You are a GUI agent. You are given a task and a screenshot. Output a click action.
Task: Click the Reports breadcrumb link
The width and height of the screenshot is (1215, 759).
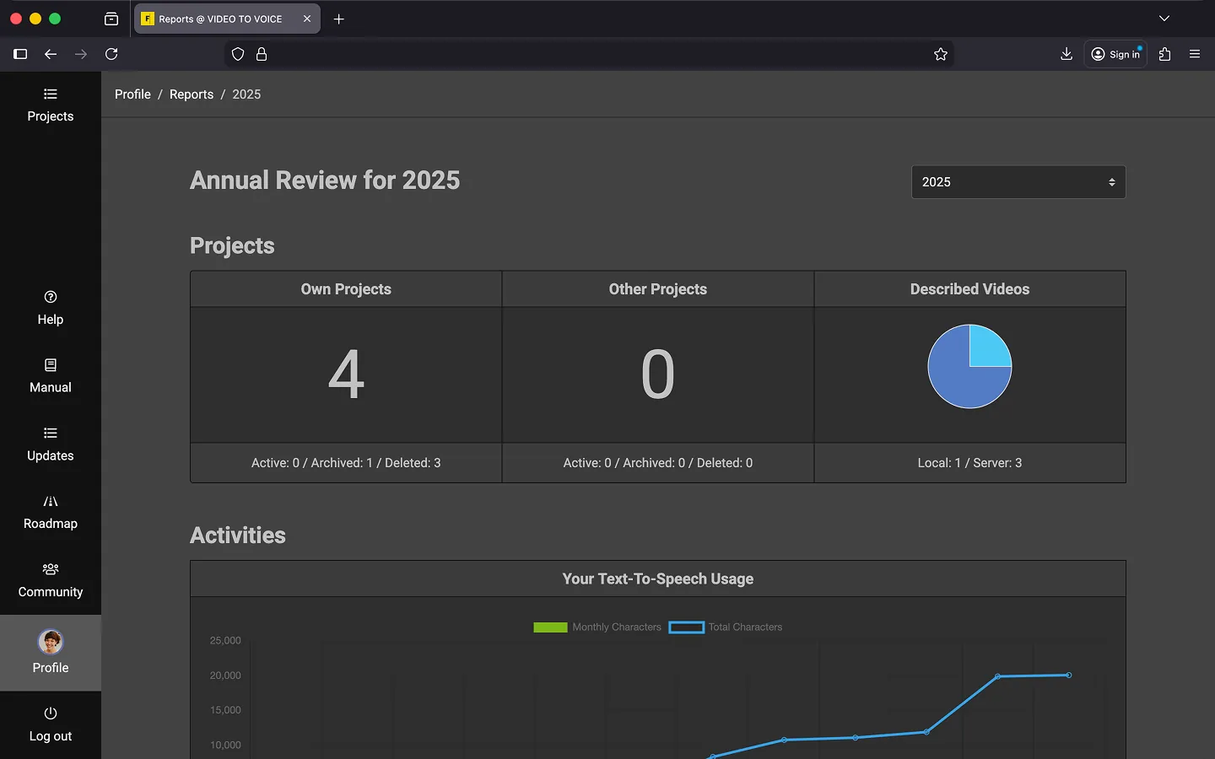coord(192,94)
